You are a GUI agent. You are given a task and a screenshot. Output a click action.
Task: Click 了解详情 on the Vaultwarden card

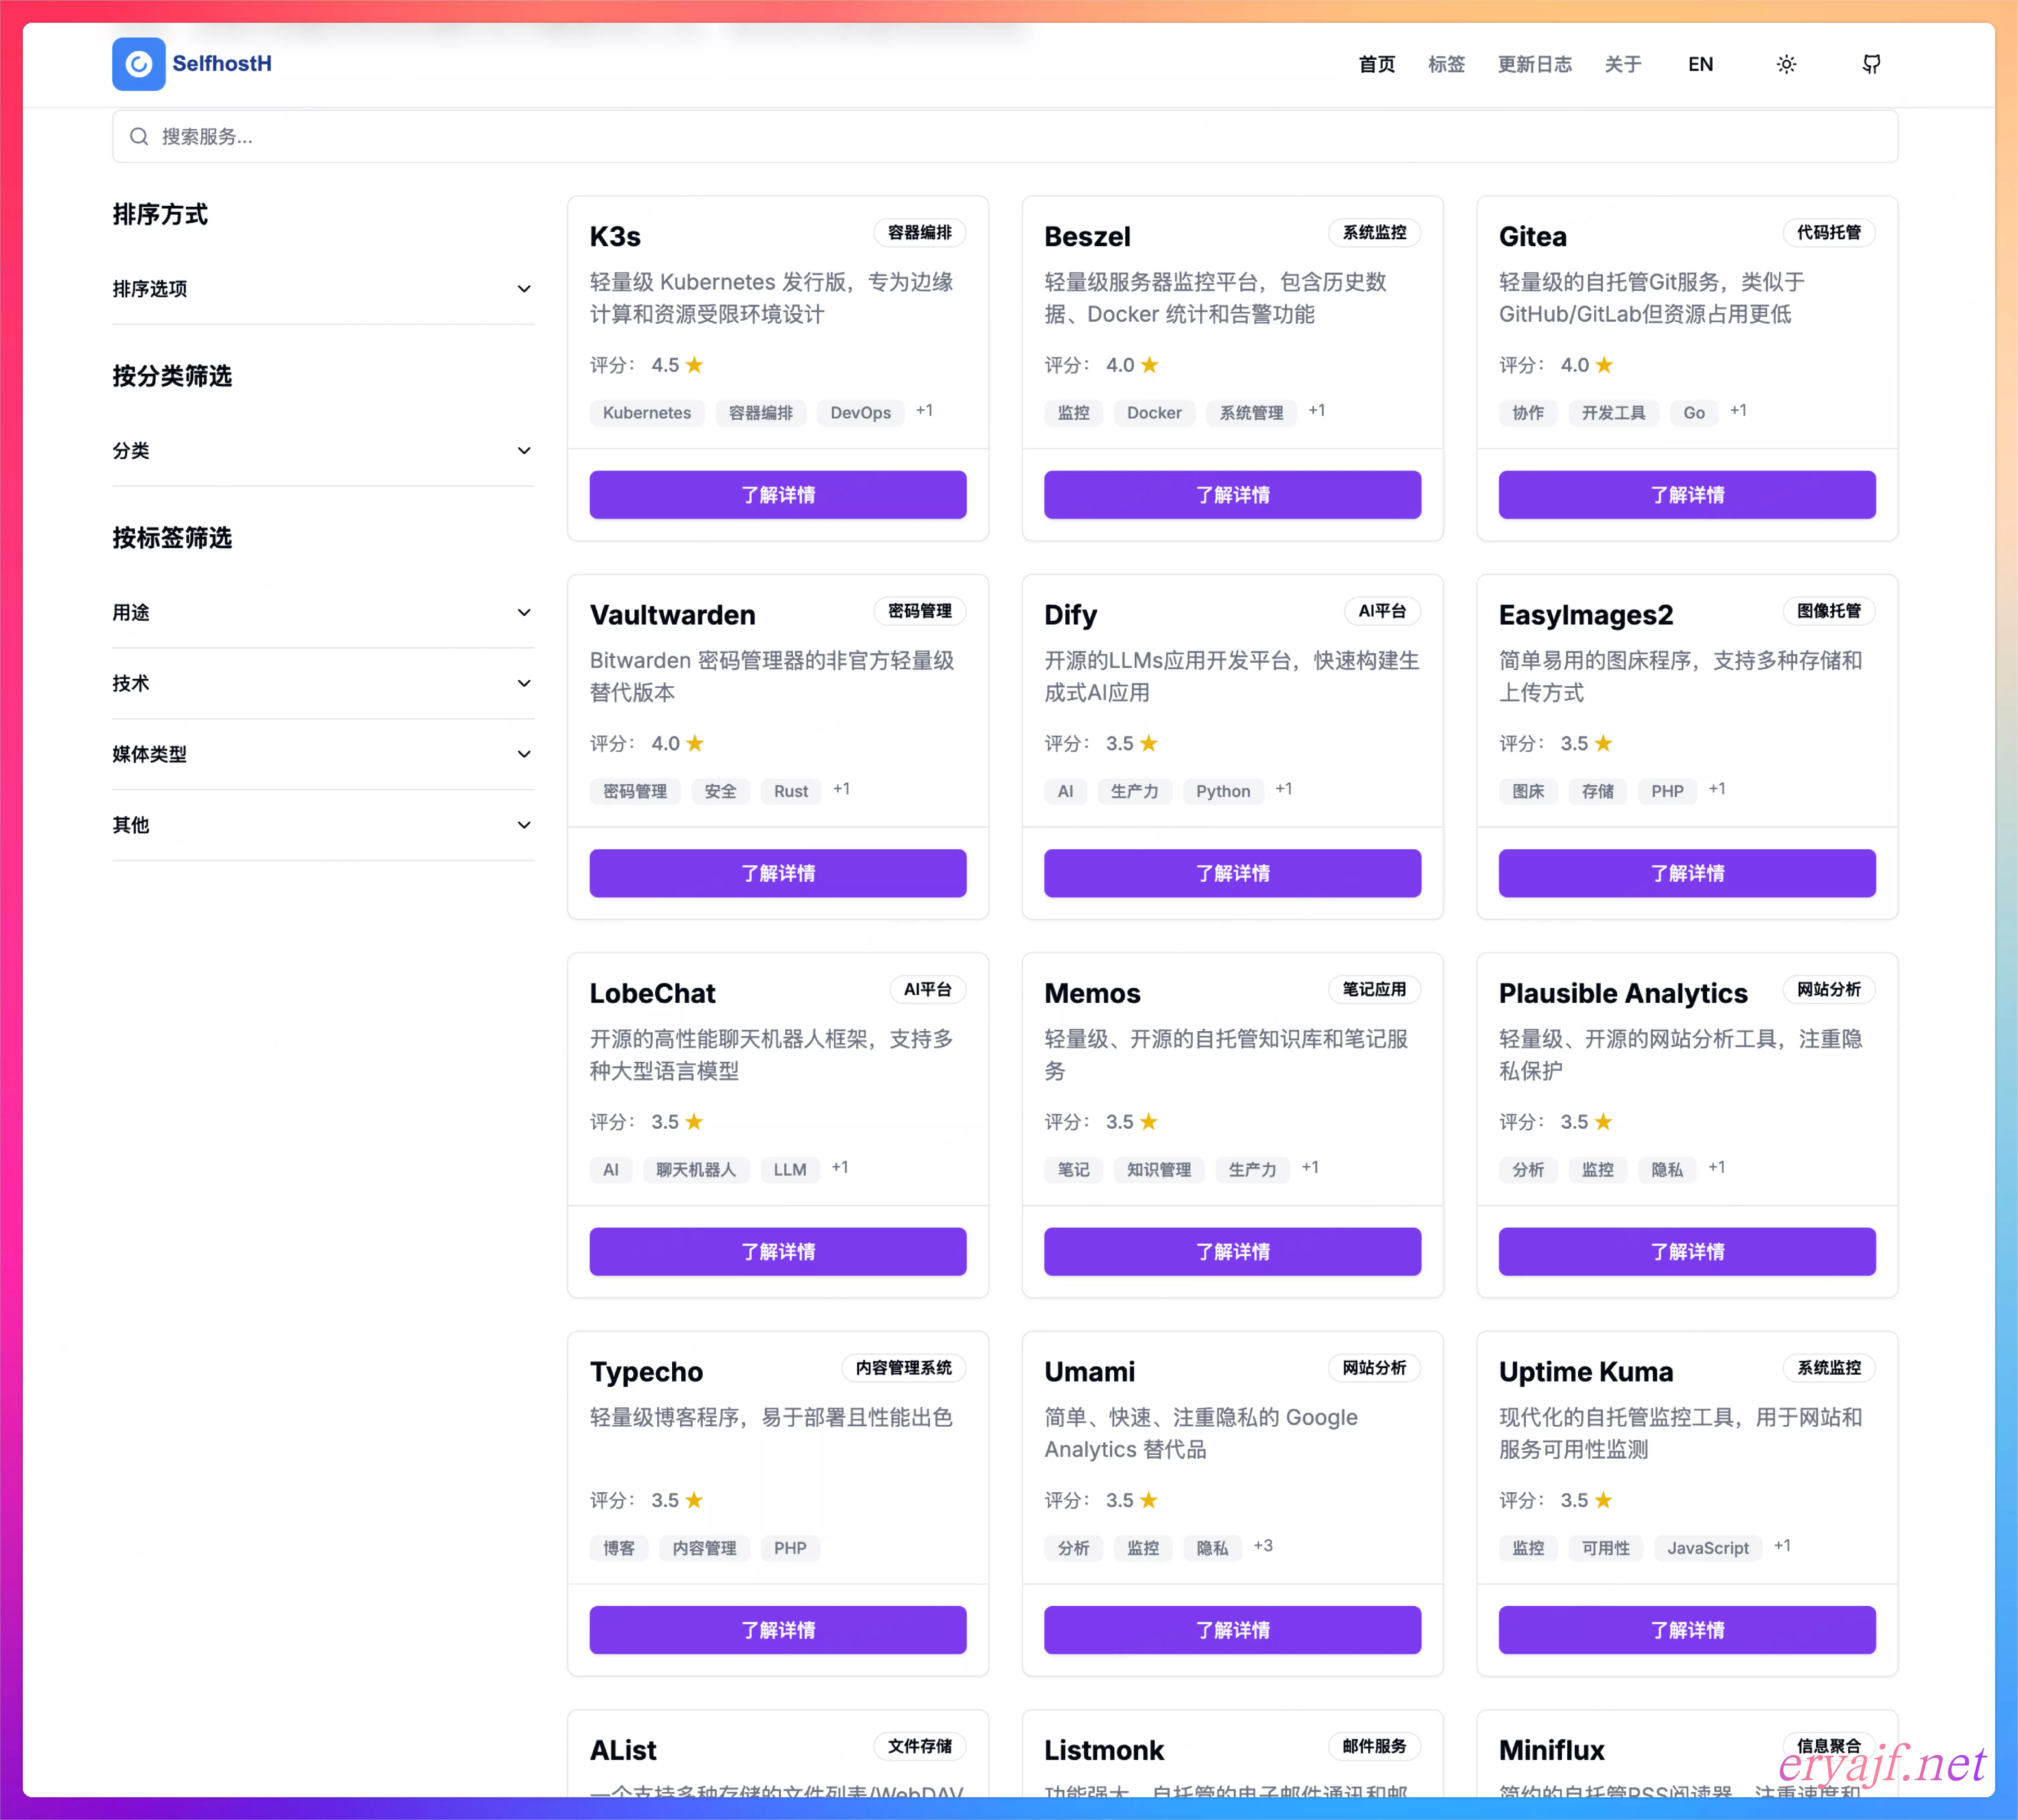coord(778,873)
